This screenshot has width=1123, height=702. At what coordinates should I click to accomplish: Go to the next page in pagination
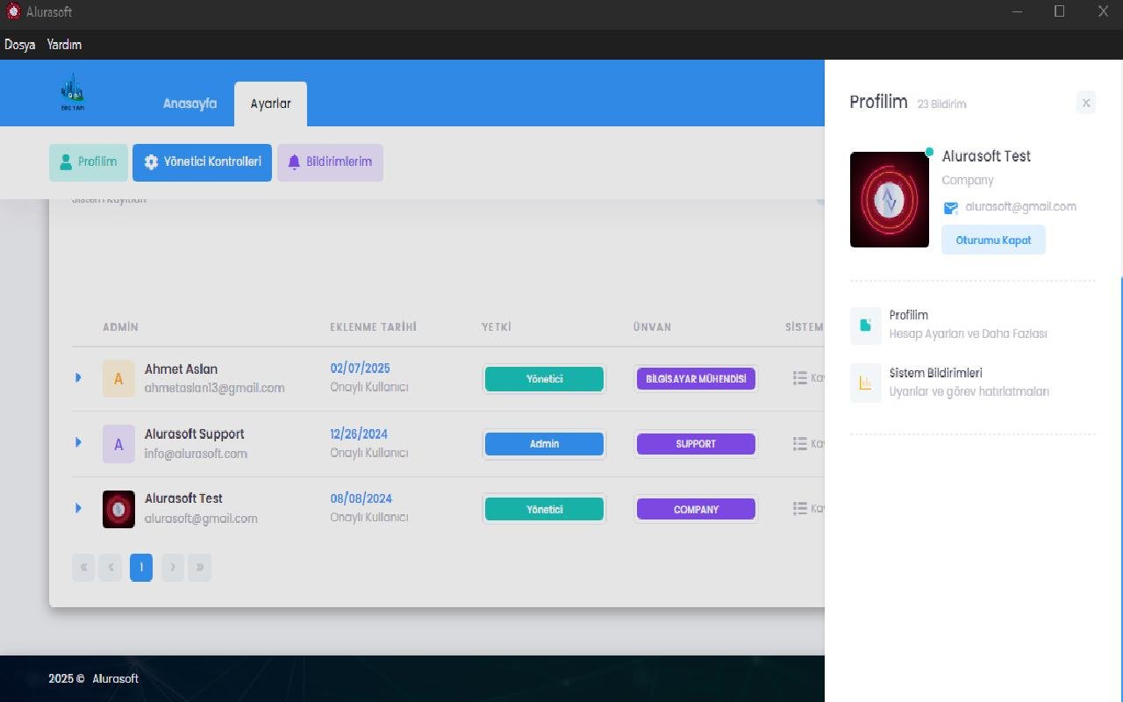coord(173,567)
